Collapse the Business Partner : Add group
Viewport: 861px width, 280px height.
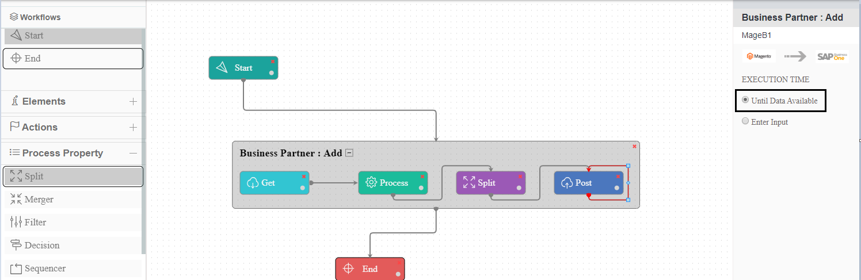(x=349, y=153)
